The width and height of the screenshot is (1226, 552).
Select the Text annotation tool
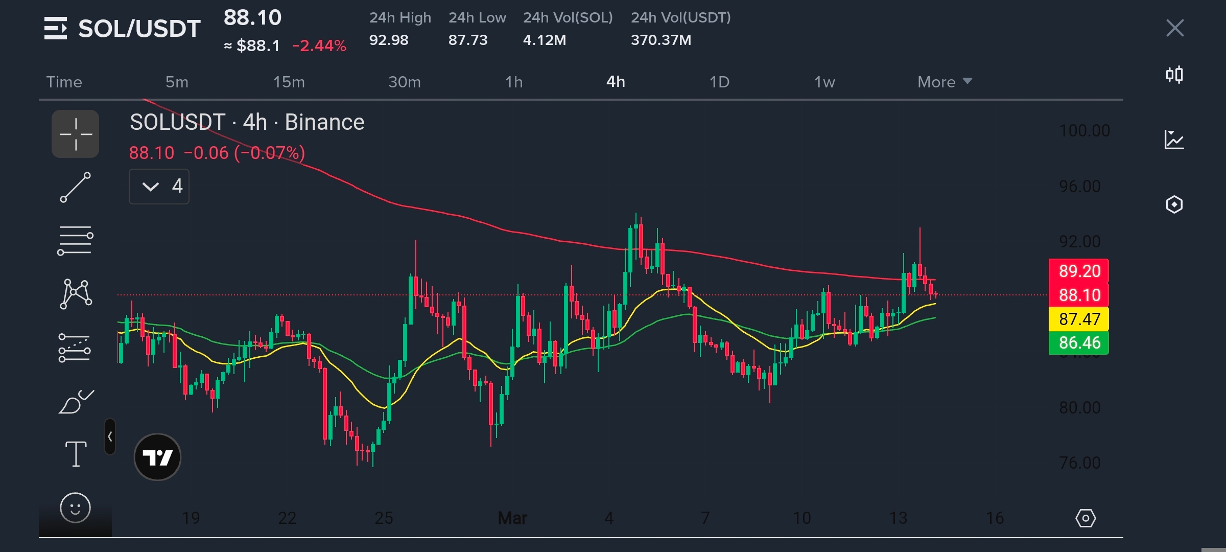(x=76, y=454)
